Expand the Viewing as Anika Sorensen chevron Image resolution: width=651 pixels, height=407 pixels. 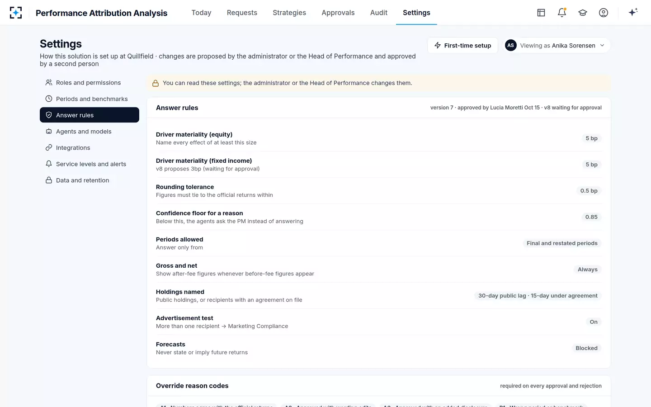coord(602,45)
